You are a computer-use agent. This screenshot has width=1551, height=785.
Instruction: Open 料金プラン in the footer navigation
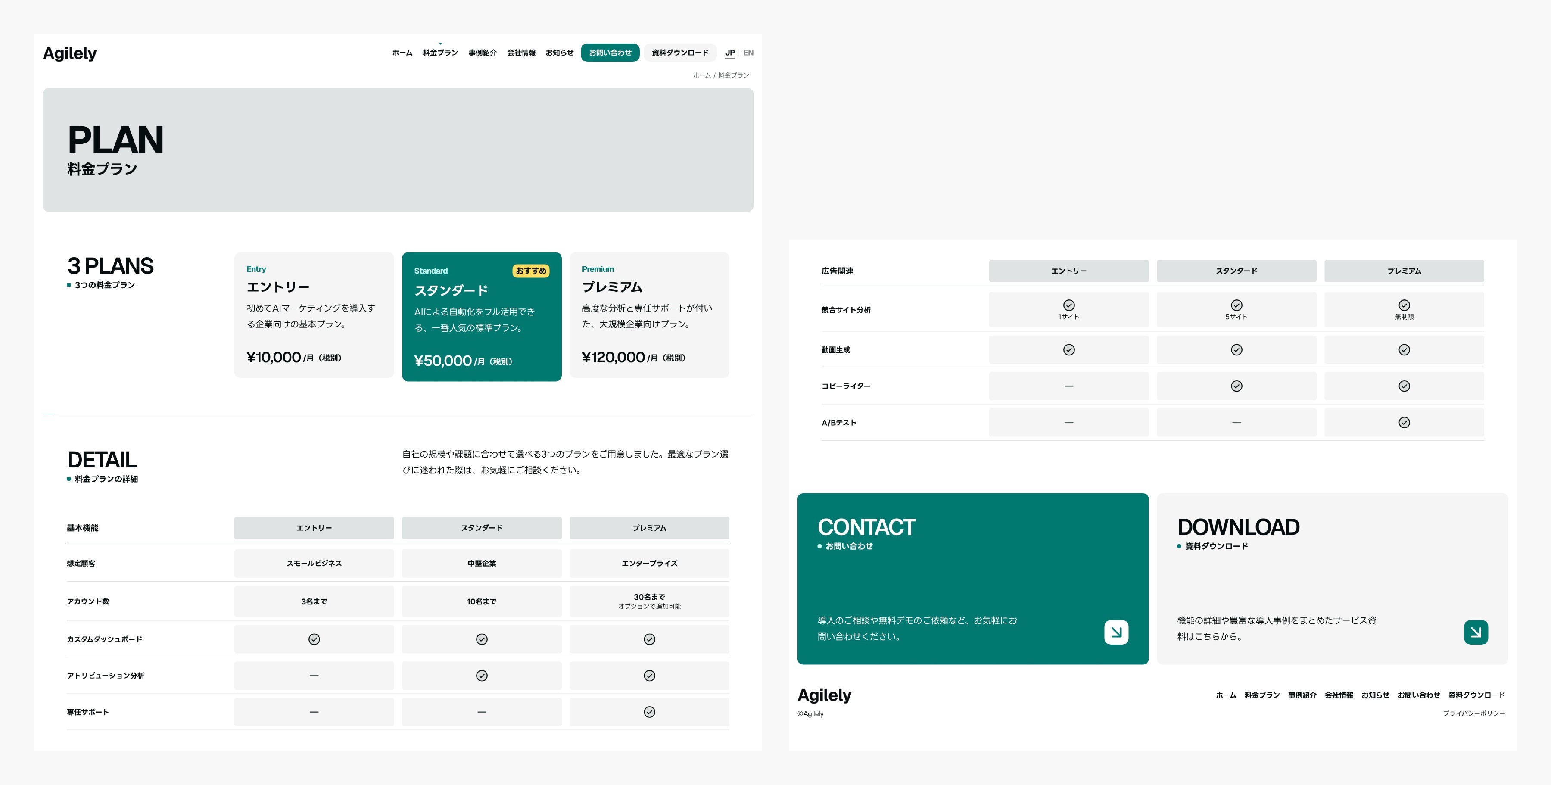click(x=1262, y=695)
